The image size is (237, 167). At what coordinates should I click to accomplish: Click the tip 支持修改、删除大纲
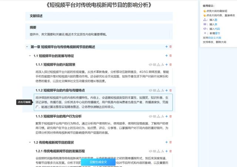pyautogui.click(x=214, y=42)
